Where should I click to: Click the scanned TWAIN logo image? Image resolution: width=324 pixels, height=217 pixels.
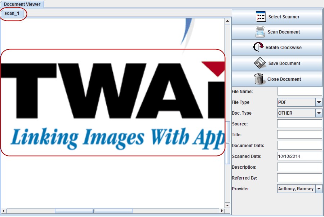pos(112,102)
